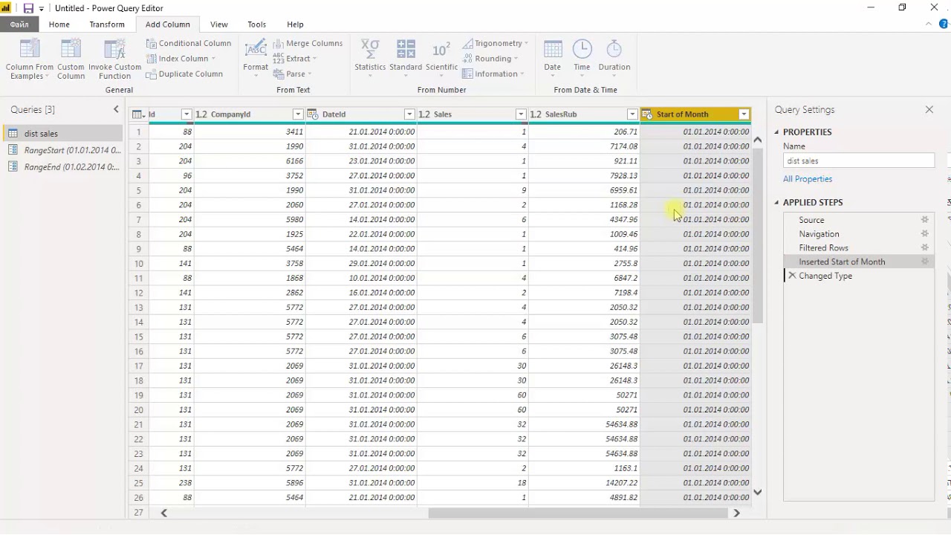Open Trigonometry dropdown
Viewport: 951px width, 535px height.
point(496,43)
